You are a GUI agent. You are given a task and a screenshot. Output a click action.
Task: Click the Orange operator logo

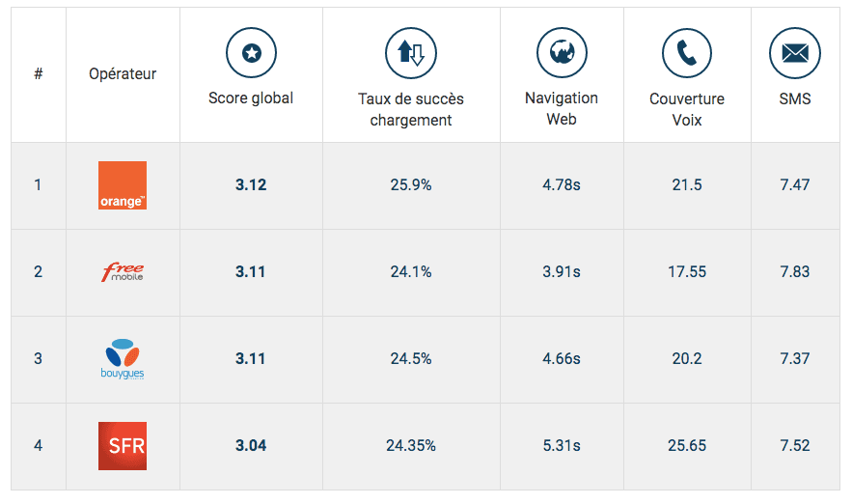pos(123,185)
